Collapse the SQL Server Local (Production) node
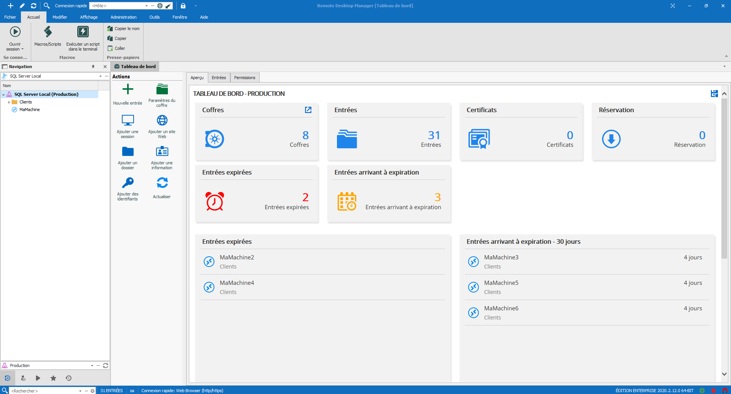 click(x=4, y=94)
